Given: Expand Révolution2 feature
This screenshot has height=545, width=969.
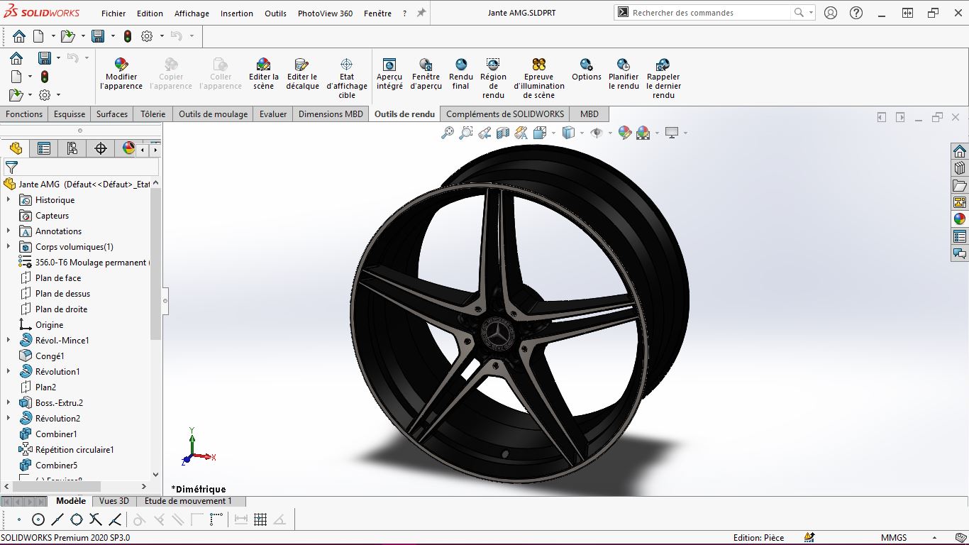Looking at the screenshot, I should click(9, 419).
